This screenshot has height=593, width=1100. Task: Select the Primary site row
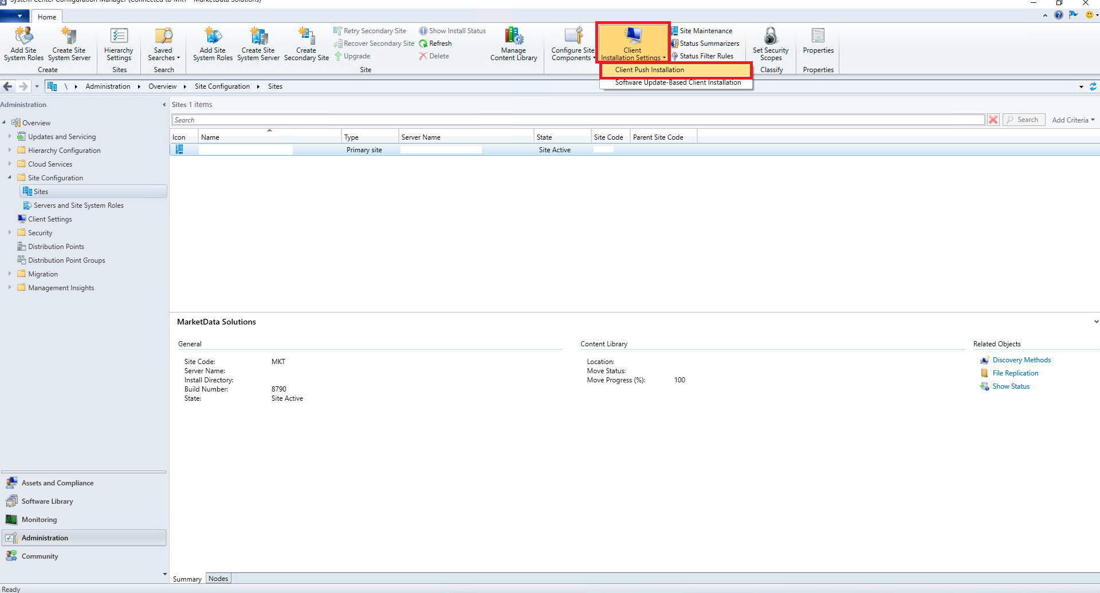(634, 150)
